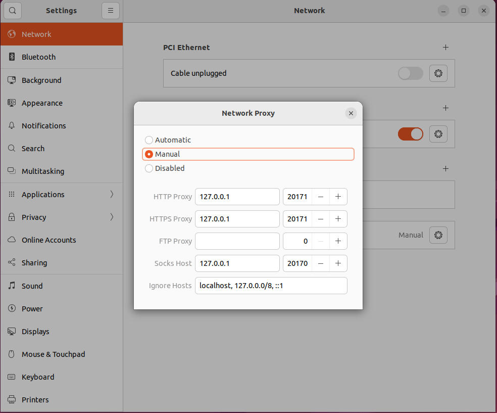The image size is (497, 413).
Task: Toggle the Cable unplugged network switch
Action: pos(410,73)
